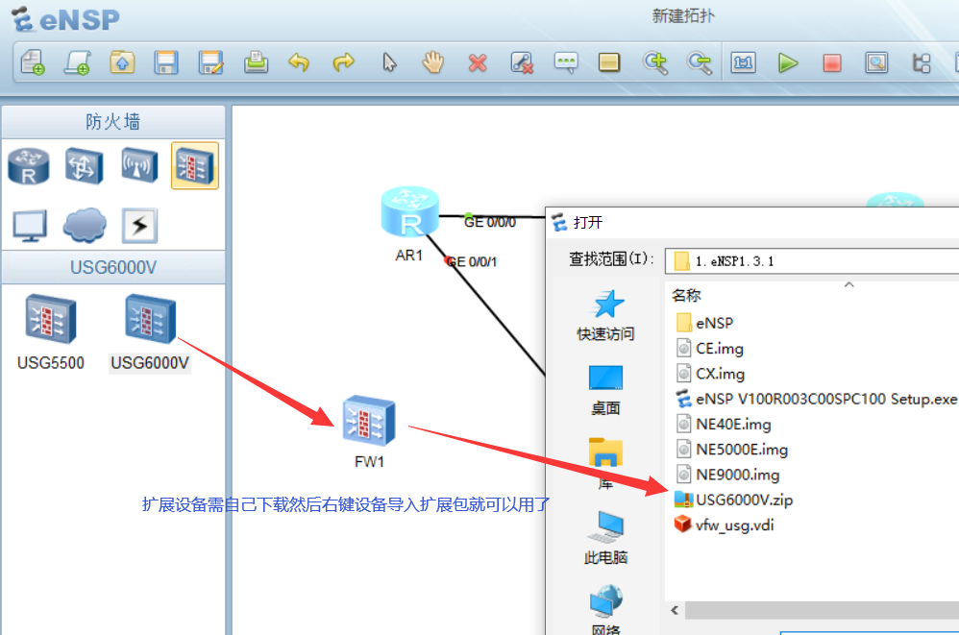The height and width of the screenshot is (635, 959).
Task: Click the text note bubble icon
Action: tap(566, 62)
